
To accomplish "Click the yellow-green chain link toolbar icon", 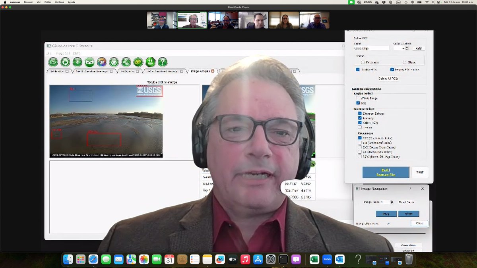I will tap(138, 62).
